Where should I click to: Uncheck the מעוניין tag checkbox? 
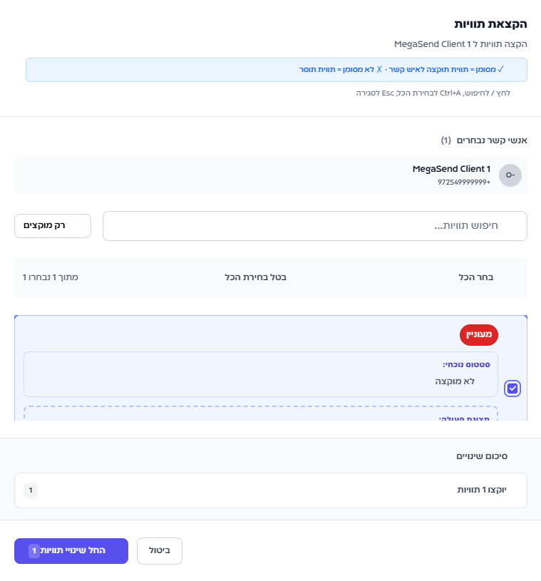pos(512,389)
